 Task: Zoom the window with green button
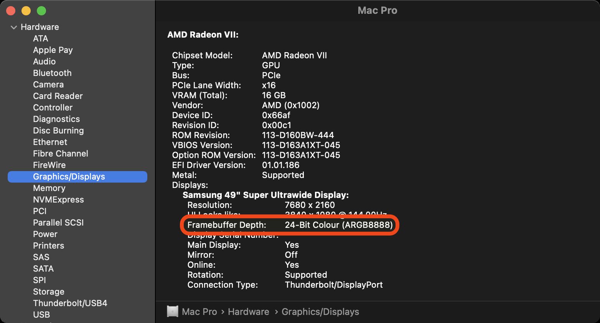pyautogui.click(x=41, y=11)
